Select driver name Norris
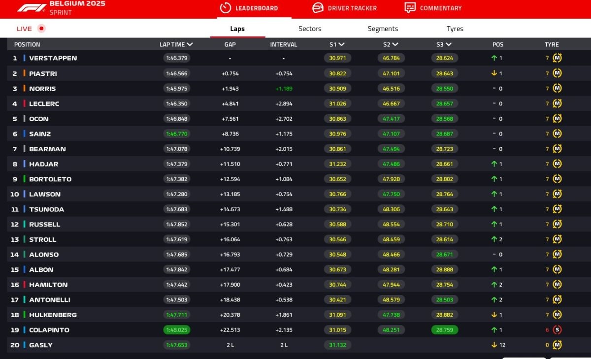This screenshot has height=359, width=591. pyautogui.click(x=42, y=89)
